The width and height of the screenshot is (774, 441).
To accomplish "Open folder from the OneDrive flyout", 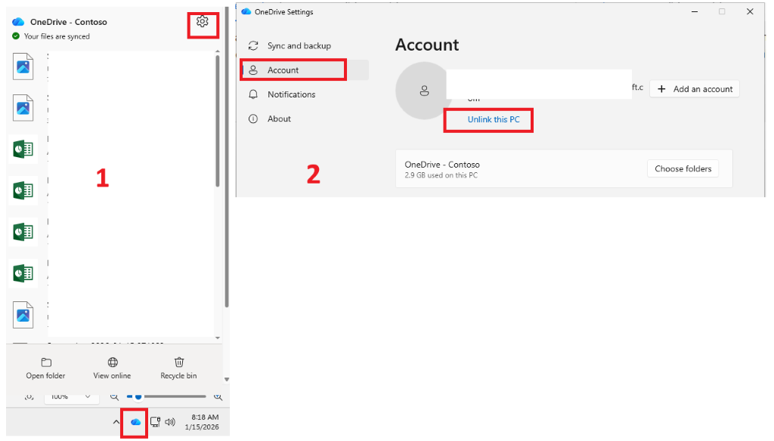I will point(45,369).
